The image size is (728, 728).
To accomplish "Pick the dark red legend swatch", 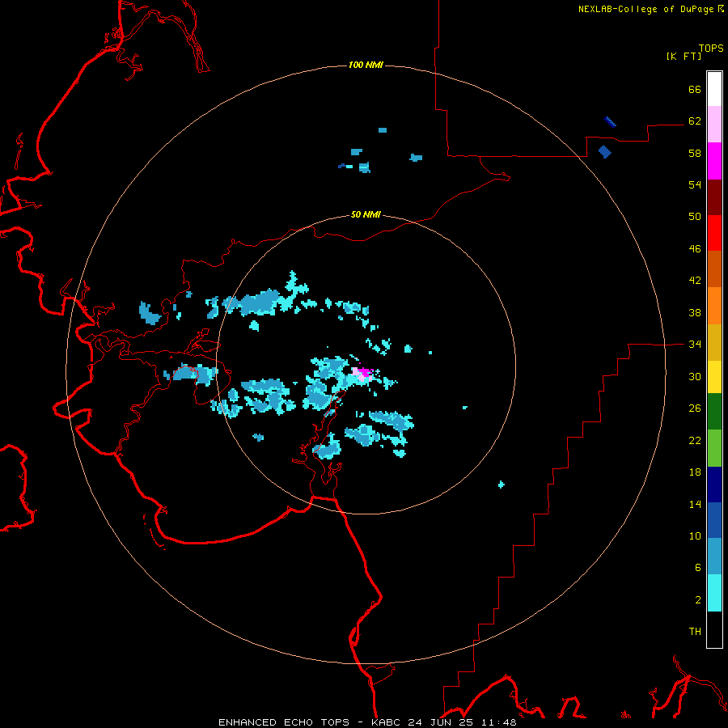I will click(714, 197).
